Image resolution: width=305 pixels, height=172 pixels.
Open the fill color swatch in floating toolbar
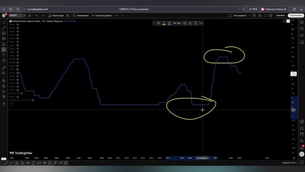tap(170, 23)
